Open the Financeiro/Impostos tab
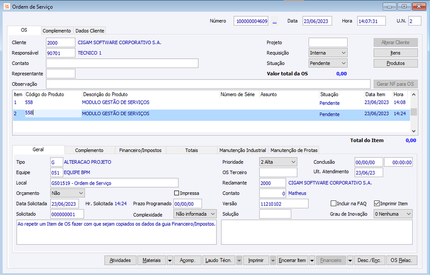Screen dimensions: 430x275 click(140, 150)
